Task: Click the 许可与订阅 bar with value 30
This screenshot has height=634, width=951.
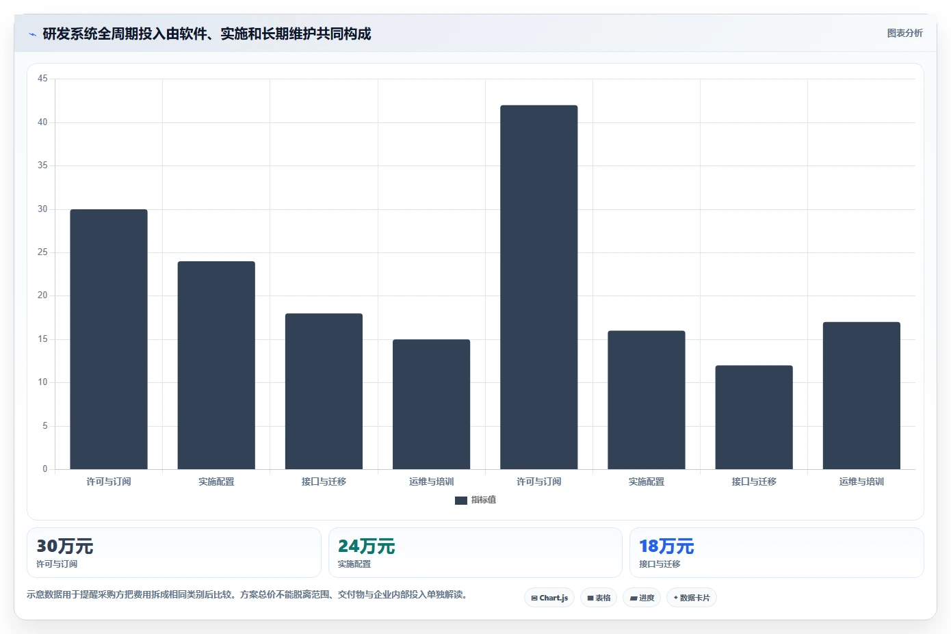Action: click(x=109, y=339)
